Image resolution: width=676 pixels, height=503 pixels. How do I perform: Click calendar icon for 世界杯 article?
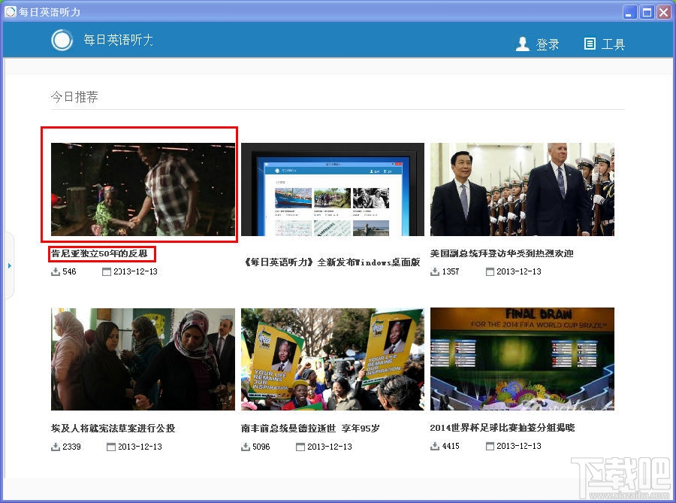click(490, 446)
